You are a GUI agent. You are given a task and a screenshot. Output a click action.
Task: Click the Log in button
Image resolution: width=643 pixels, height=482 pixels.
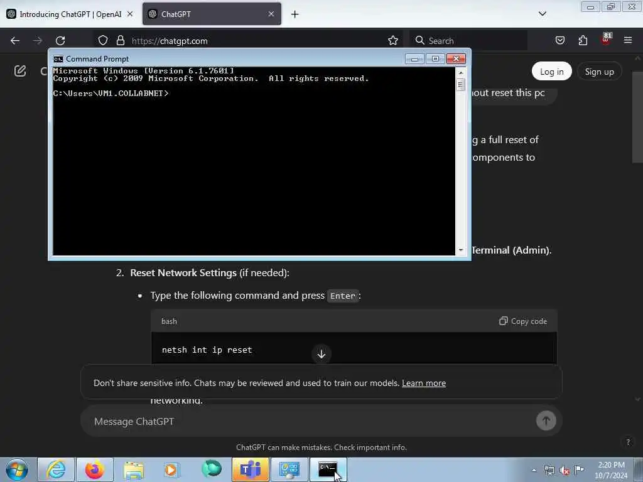click(x=551, y=72)
